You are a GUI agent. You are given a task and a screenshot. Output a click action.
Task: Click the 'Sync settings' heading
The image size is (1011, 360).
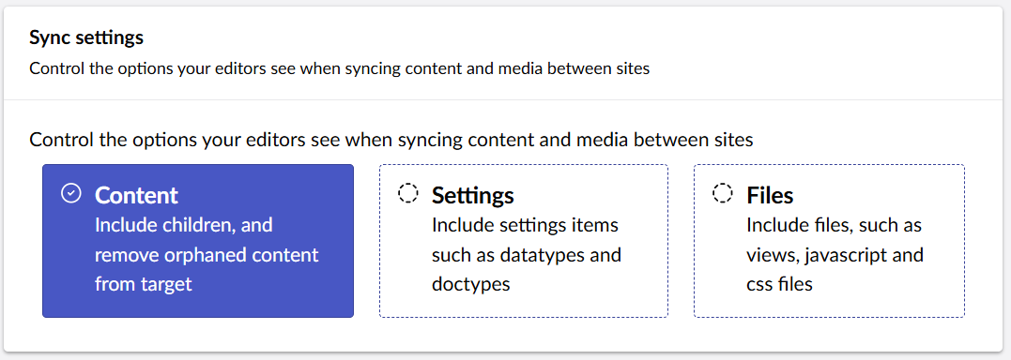point(86,38)
